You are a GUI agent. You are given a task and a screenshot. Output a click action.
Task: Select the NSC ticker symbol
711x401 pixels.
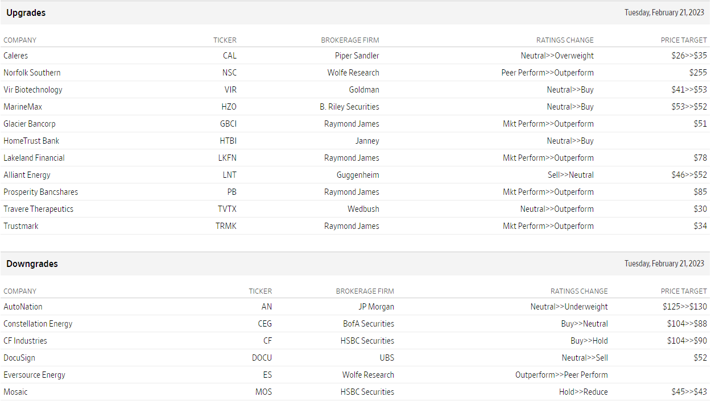(x=229, y=73)
